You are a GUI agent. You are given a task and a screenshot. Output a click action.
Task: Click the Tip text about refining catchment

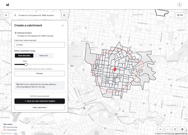[x=36, y=85]
